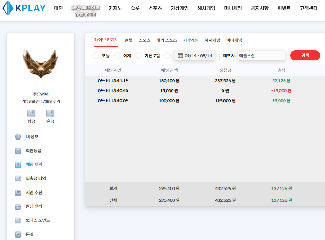Switch to the 해시게임 history tab
325x240 pixels.
point(212,40)
